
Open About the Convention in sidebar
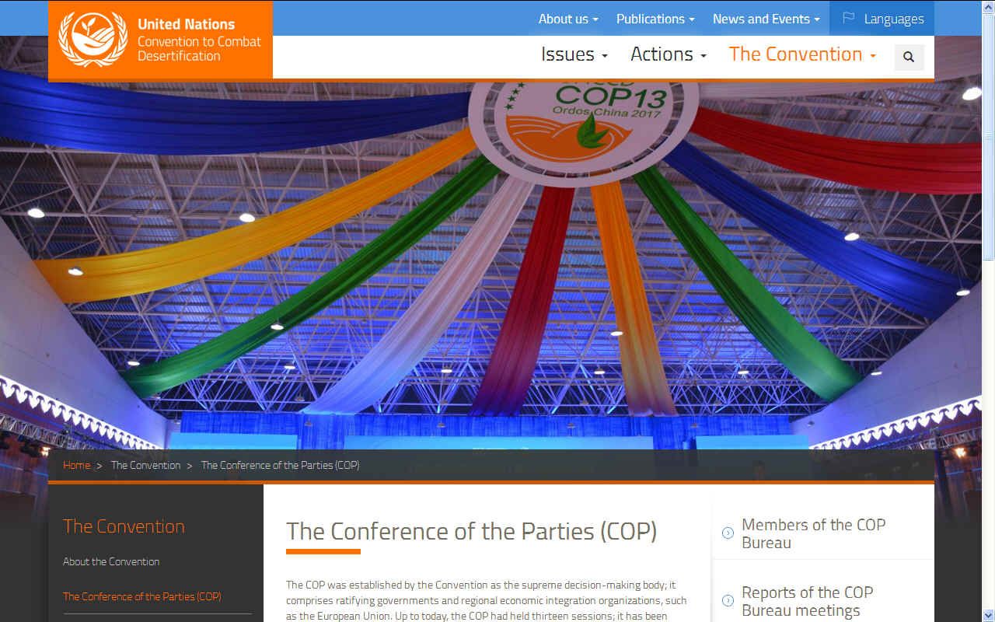(x=111, y=561)
